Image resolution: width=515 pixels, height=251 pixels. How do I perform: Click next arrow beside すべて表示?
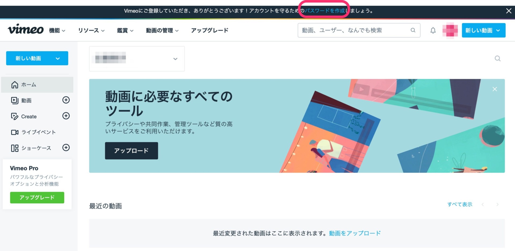tap(497, 204)
